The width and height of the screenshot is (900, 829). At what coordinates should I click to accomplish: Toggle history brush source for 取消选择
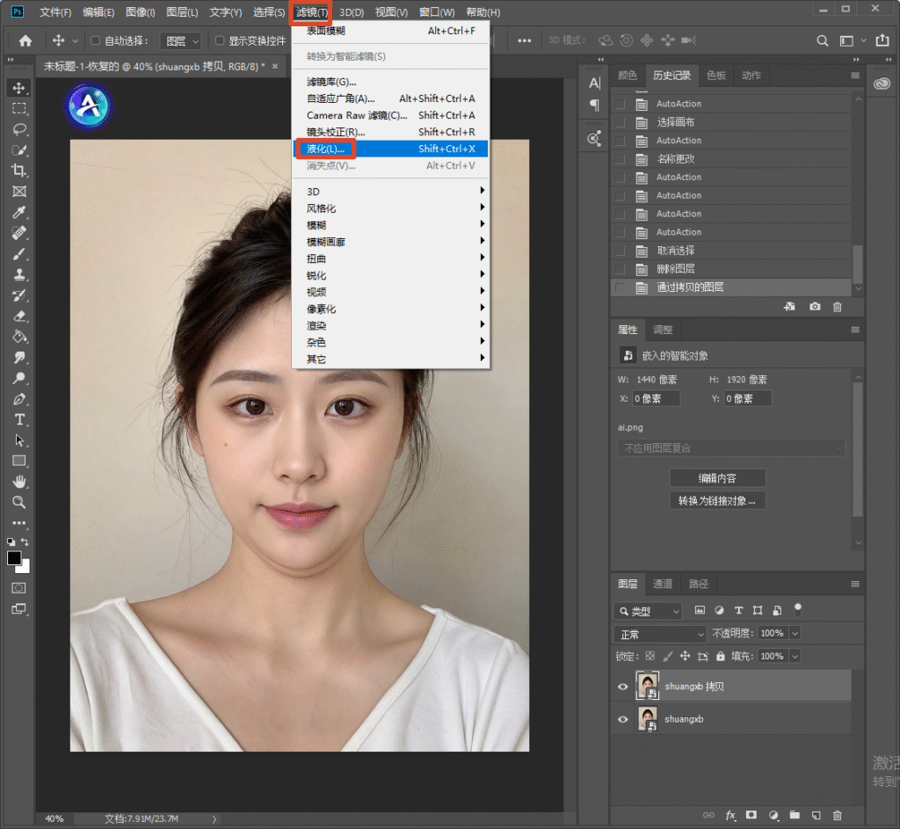pos(620,251)
